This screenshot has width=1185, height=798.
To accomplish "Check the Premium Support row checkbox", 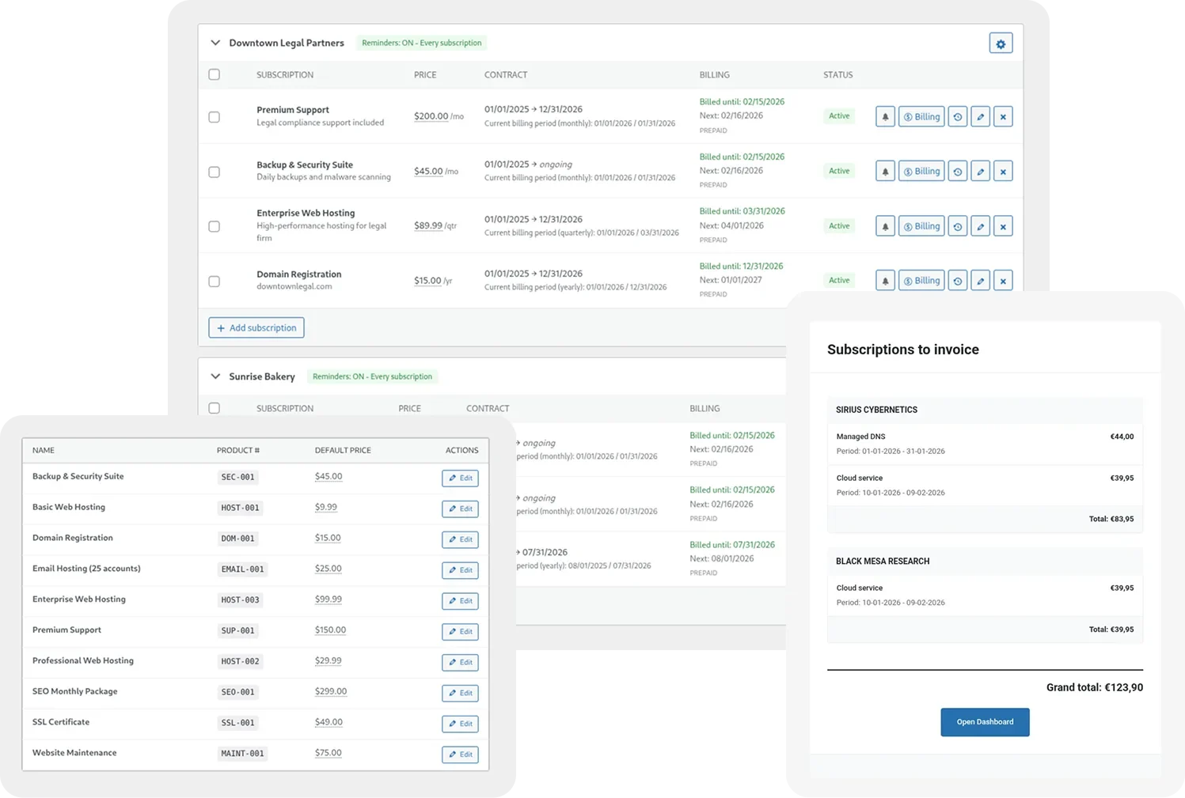I will click(214, 116).
